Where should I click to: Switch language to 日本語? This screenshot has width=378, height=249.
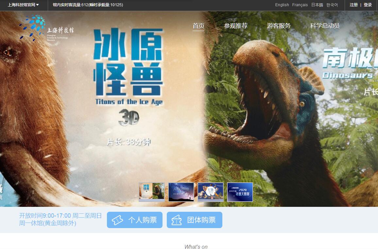tap(317, 5)
